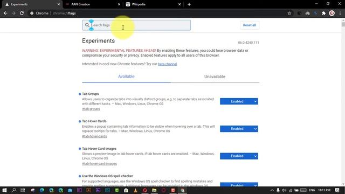
Task: Select the Unavailable flags tab
Action: coord(215,77)
